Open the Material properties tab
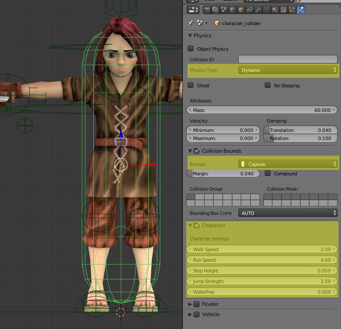The image size is (341, 329). click(275, 10)
